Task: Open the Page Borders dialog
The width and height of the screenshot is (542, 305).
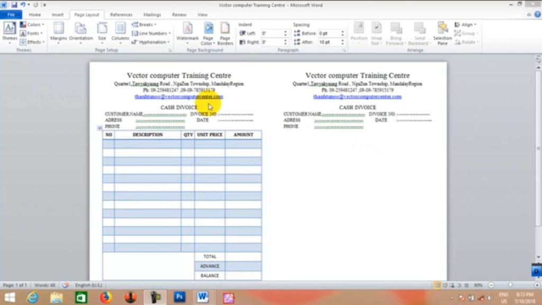Action: (225, 33)
